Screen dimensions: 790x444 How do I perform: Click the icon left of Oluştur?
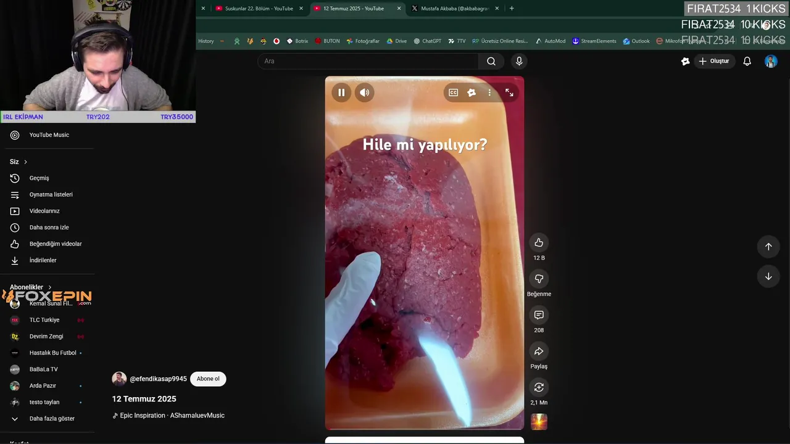tap(685, 61)
